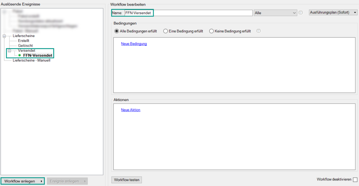Choose Eine Bedingung erfüllt option
Screen dimensions: 359x186
tap(165, 31)
